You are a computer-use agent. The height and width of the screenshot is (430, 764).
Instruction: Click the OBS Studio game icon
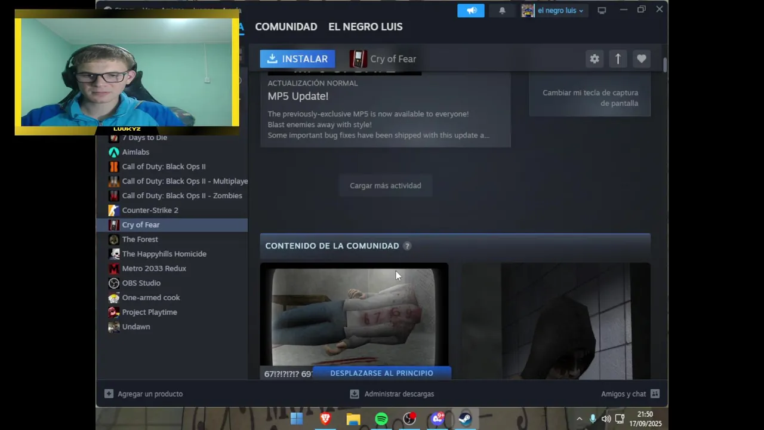(x=113, y=283)
